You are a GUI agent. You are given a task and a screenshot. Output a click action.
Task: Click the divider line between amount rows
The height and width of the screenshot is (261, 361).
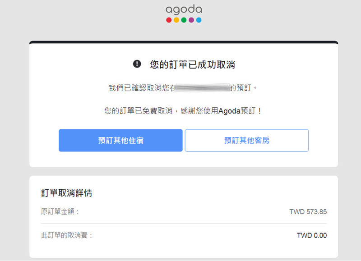(184, 223)
